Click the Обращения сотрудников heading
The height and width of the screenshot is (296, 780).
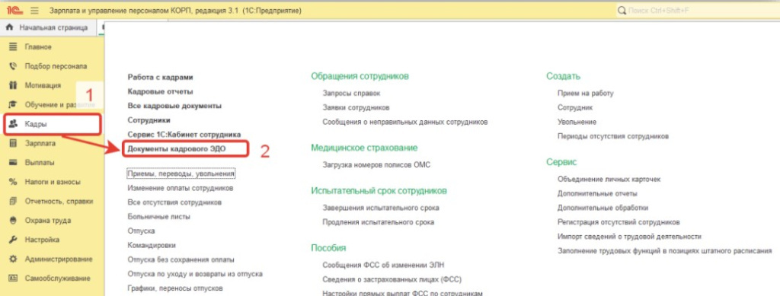point(360,77)
